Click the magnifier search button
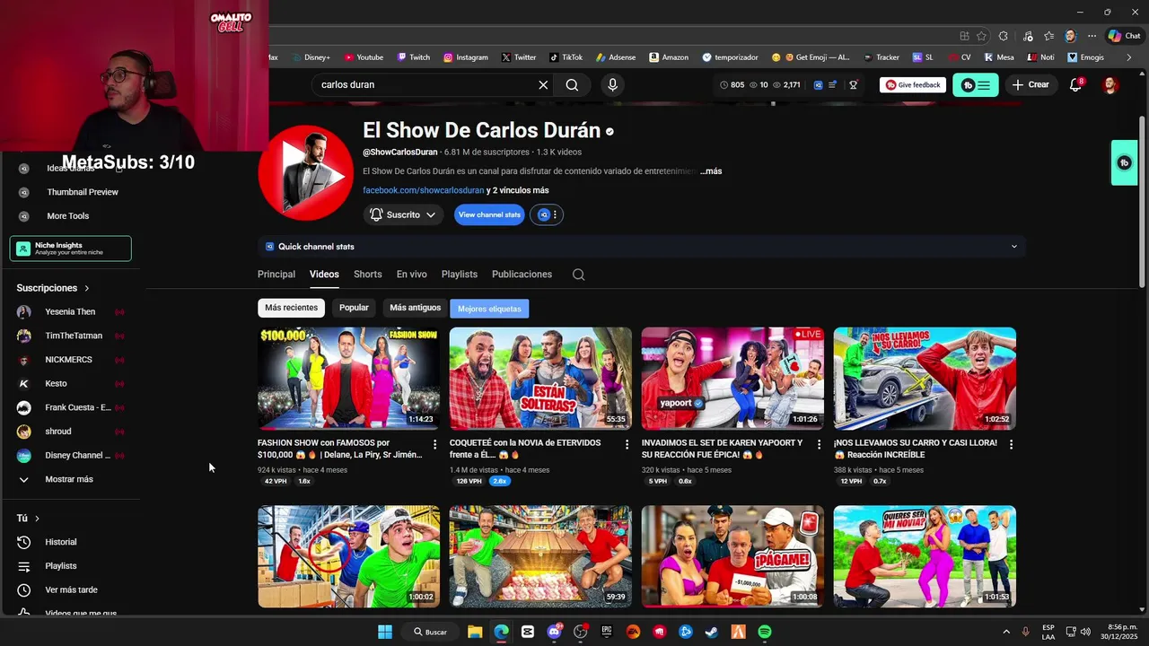 572,84
